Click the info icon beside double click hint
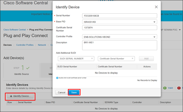The image size is (183, 112). point(57,78)
